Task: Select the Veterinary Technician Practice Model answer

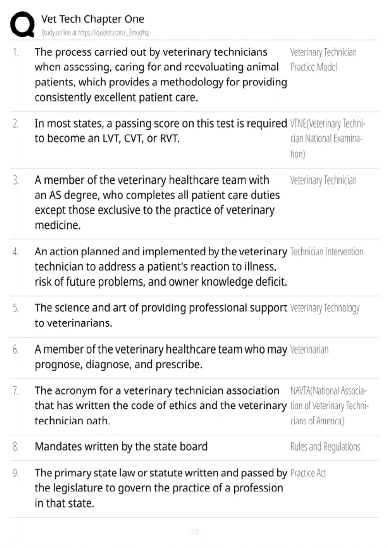Action: [x=323, y=59]
